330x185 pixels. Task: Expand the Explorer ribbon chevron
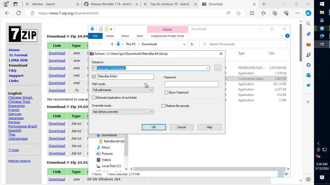(282, 36)
